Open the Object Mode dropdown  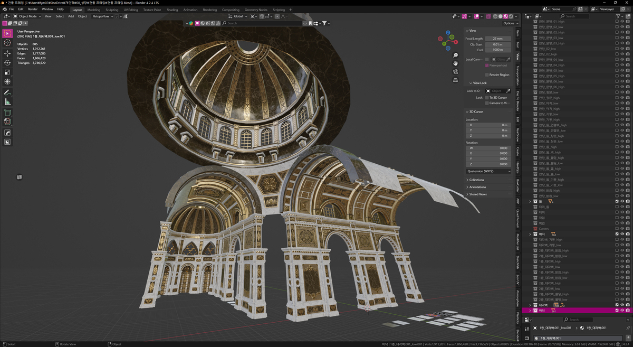[x=27, y=16]
